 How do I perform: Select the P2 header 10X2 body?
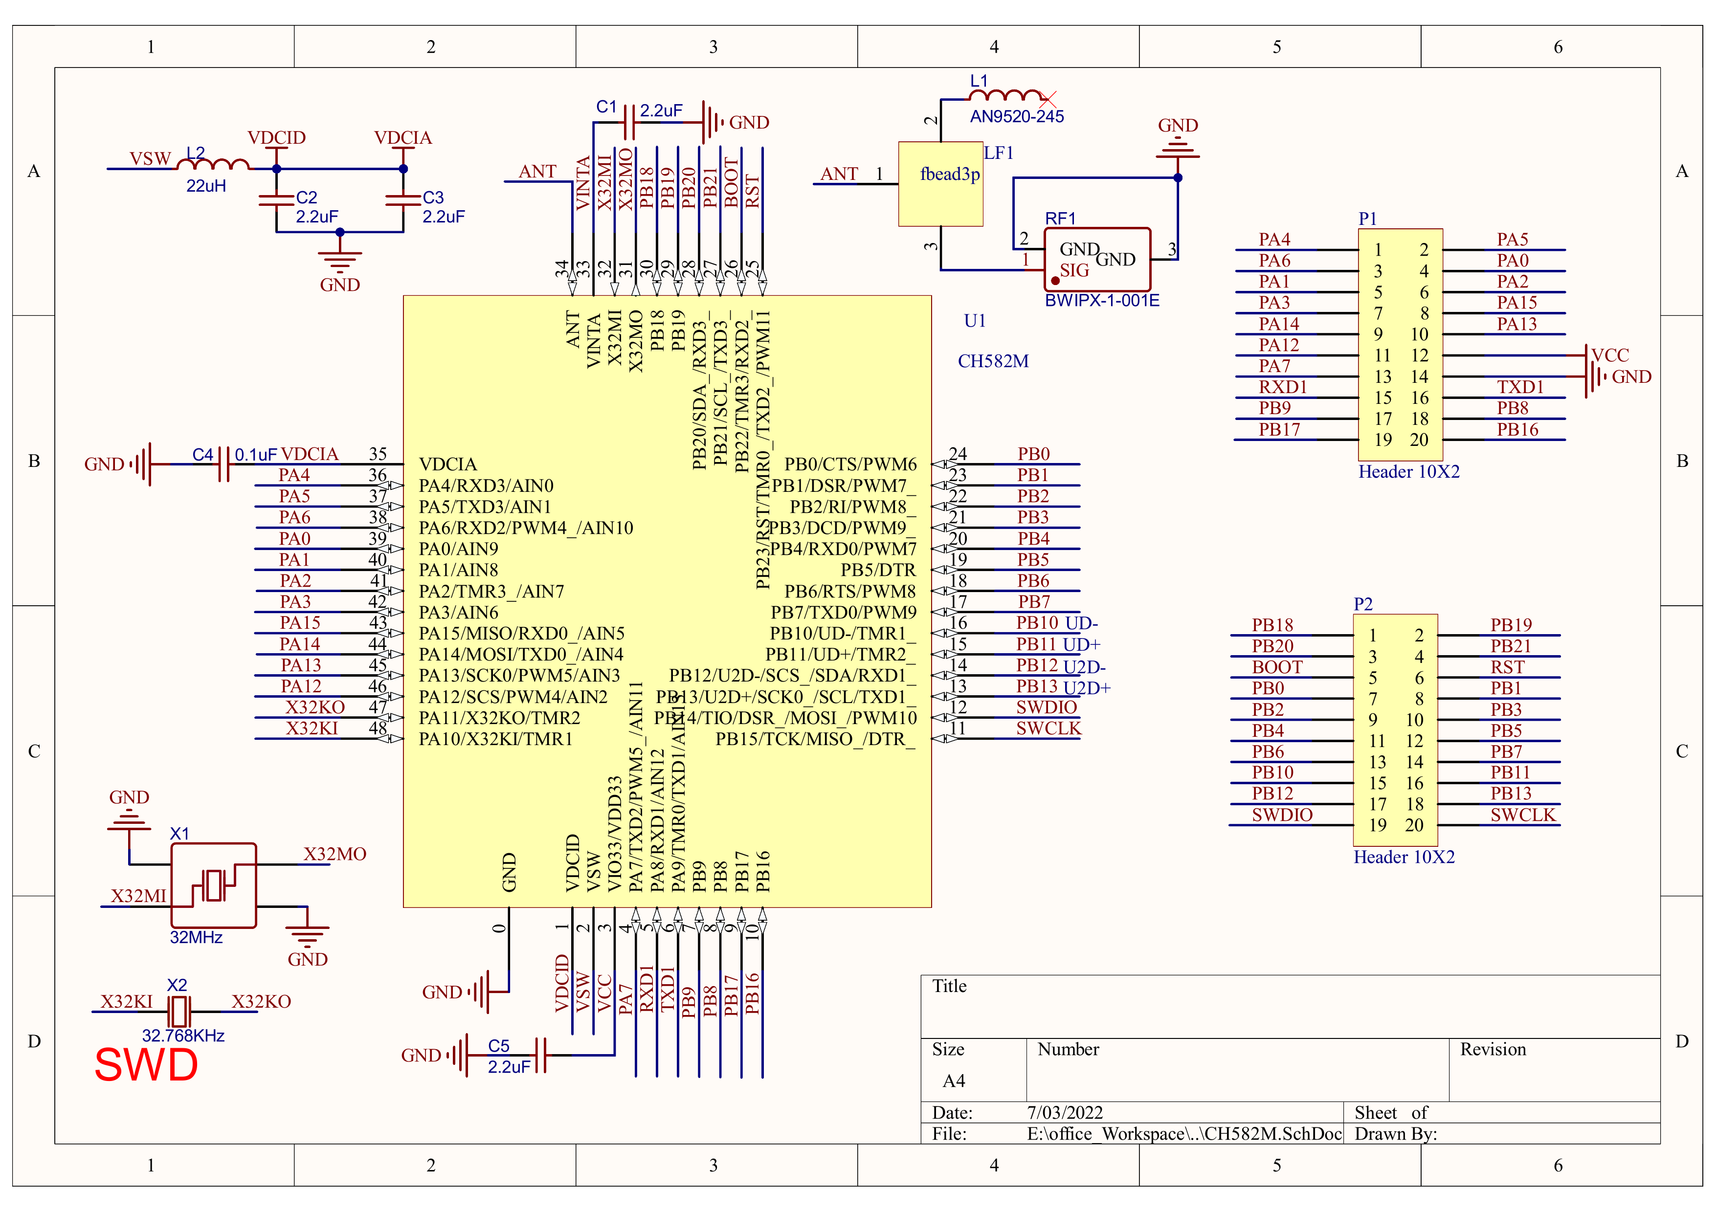pos(1395,730)
